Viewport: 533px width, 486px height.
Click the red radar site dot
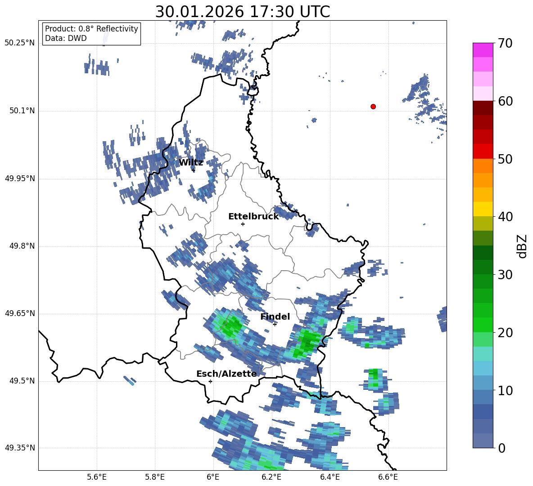click(x=373, y=107)
